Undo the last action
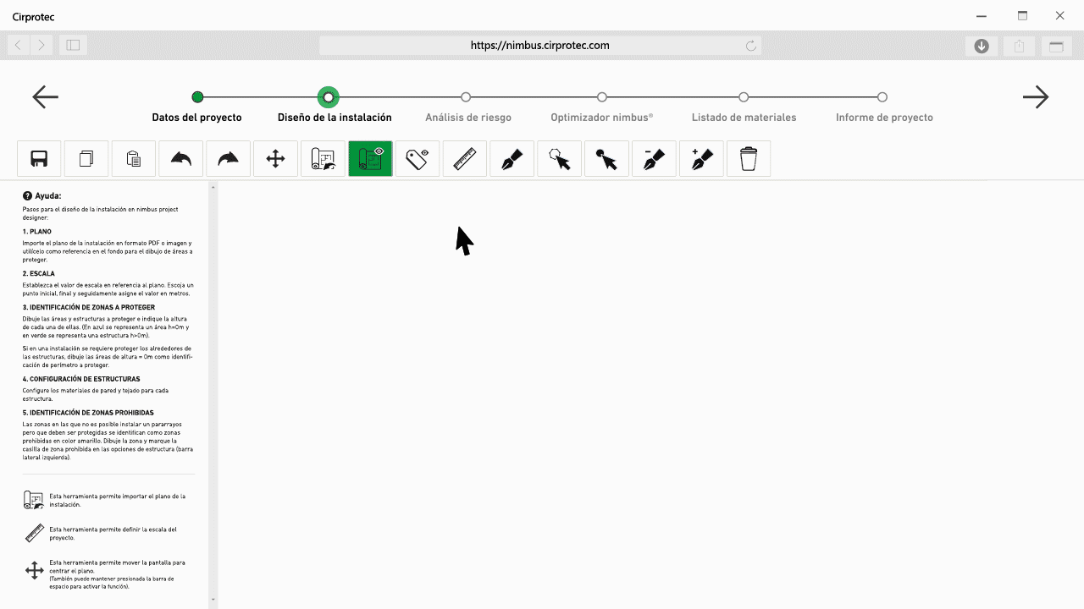The width and height of the screenshot is (1084, 609). (181, 158)
